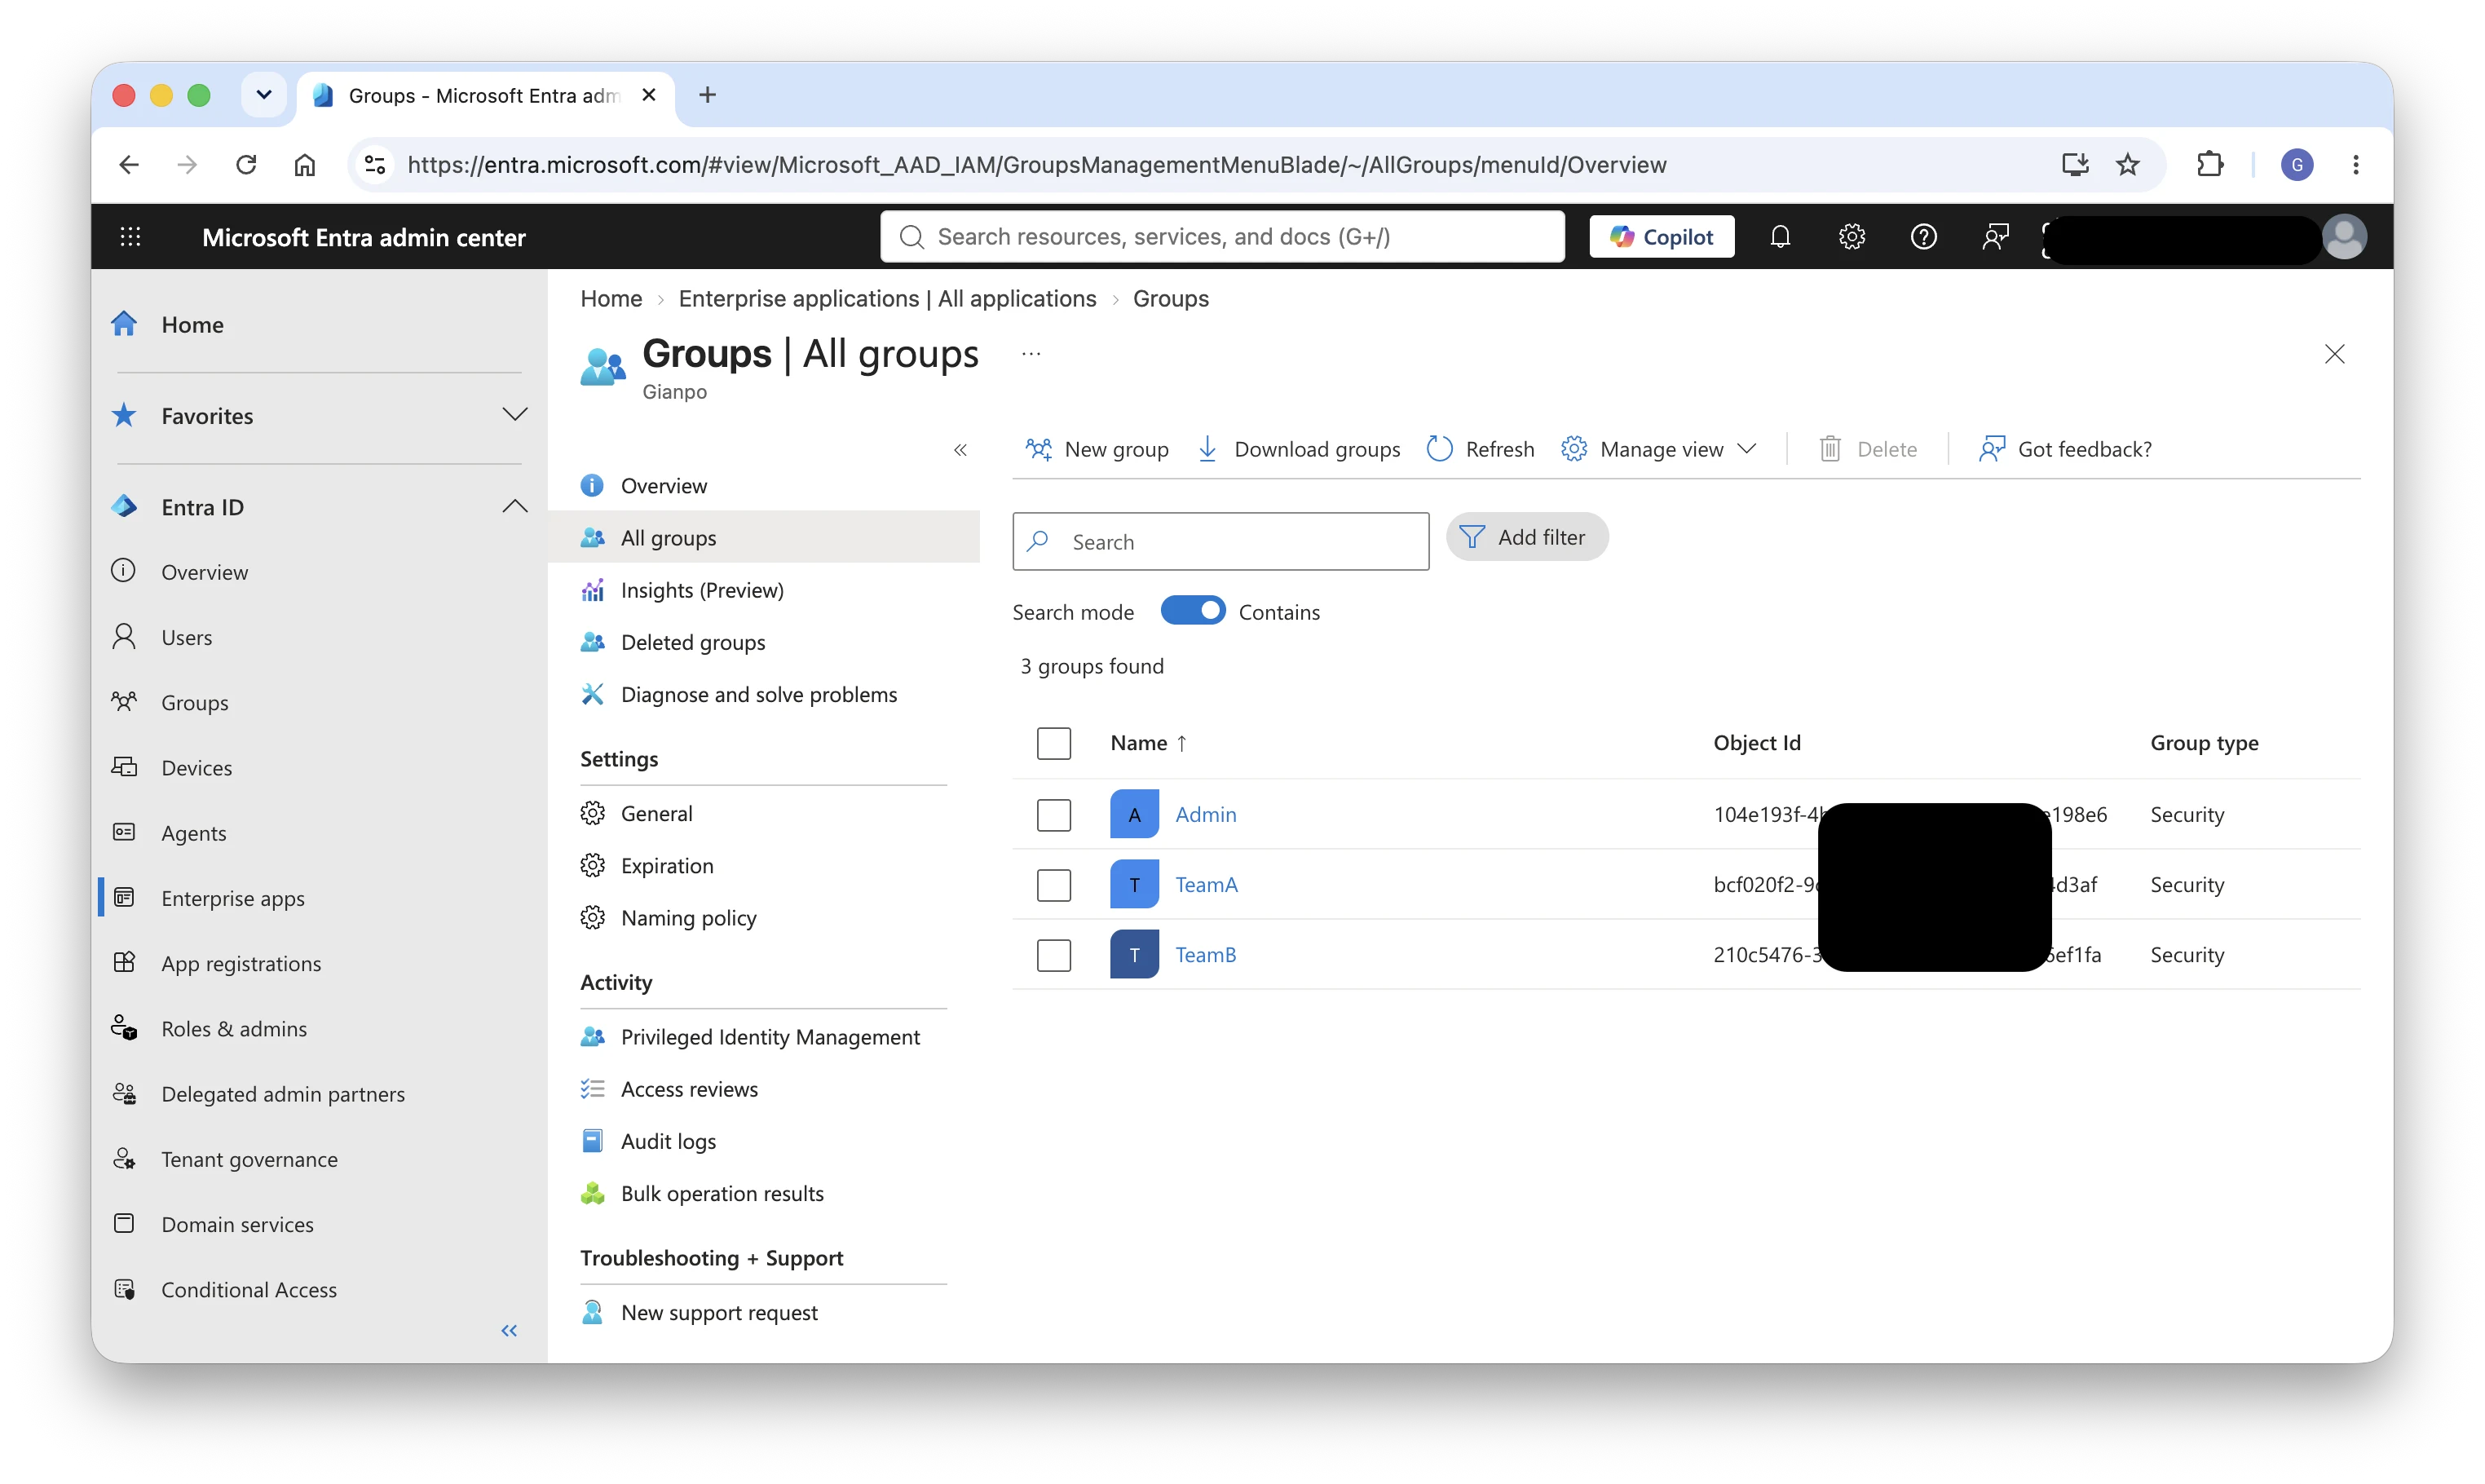The image size is (2485, 1484).
Task: Click the Got feedback? link
Action: tap(2065, 449)
